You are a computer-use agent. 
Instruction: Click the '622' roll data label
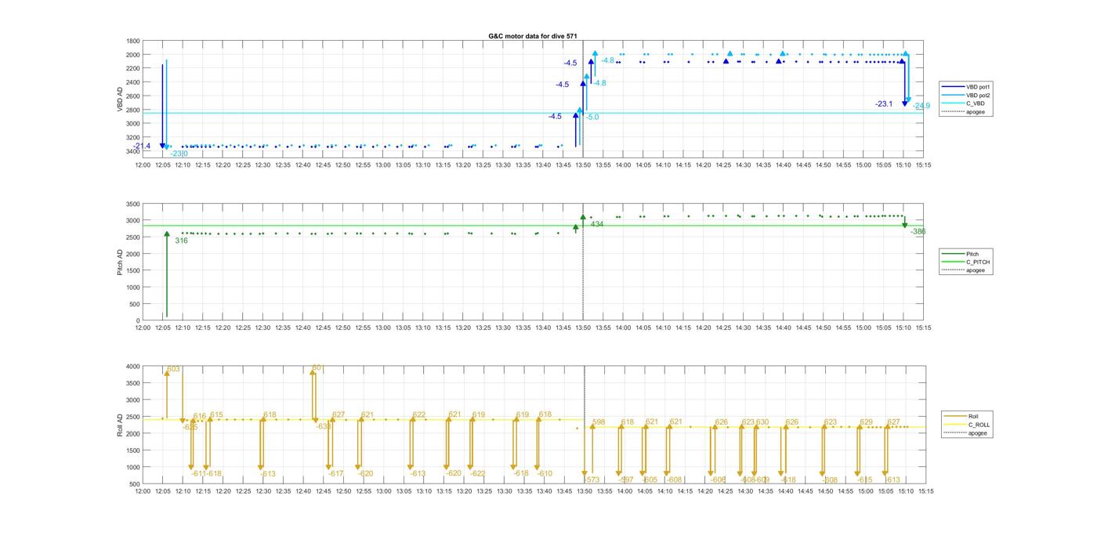coord(419,414)
